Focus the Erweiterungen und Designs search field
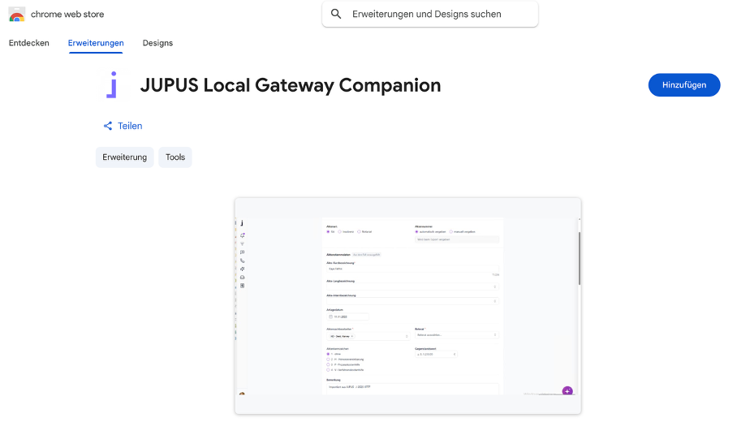The width and height of the screenshot is (737, 422). pos(430,14)
